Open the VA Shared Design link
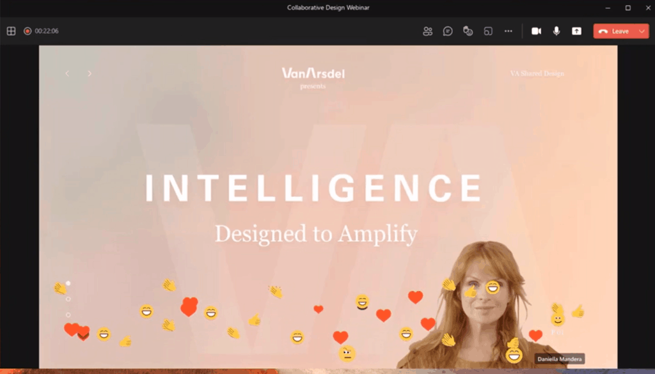 537,74
